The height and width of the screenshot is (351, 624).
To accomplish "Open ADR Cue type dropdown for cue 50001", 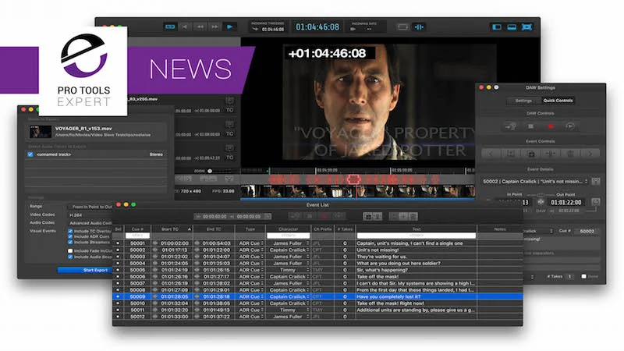I will pos(250,243).
